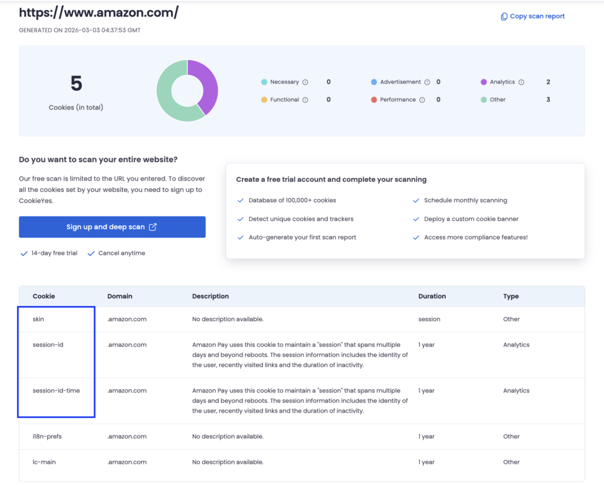Image resolution: width=604 pixels, height=485 pixels.
Task: Select the session-id cookie name
Action: pos(48,345)
